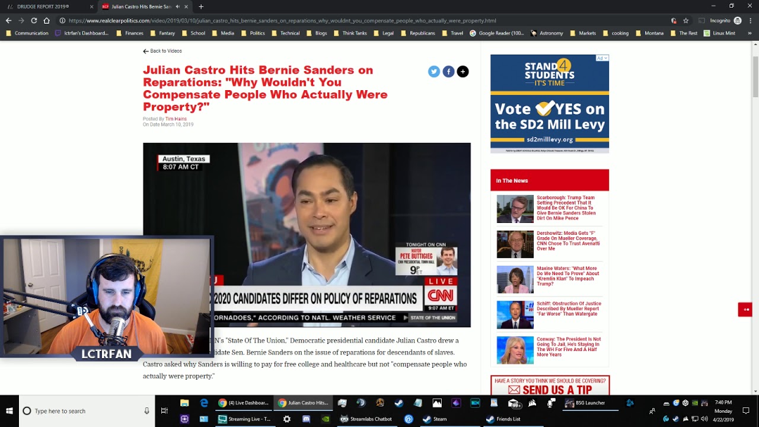
Task: Open BSG Launcher from taskbar
Action: 586,403
